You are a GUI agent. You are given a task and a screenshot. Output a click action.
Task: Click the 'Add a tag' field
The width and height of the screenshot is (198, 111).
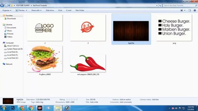tap(39, 102)
